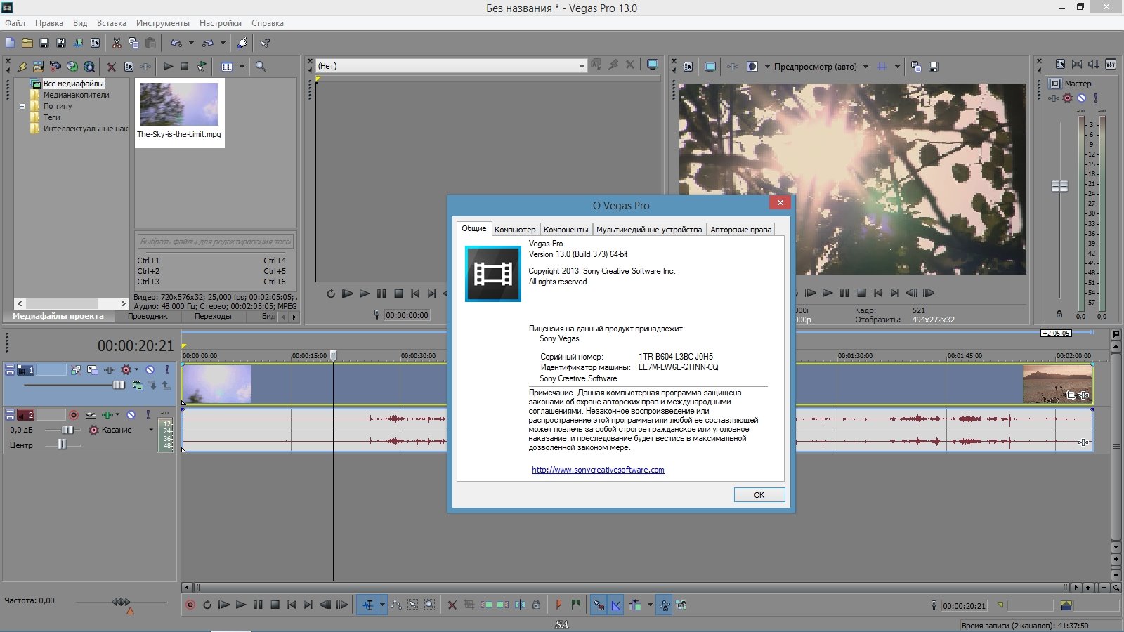Open the sonycreativesoftware.com link
The image size is (1124, 632).
pyautogui.click(x=598, y=470)
